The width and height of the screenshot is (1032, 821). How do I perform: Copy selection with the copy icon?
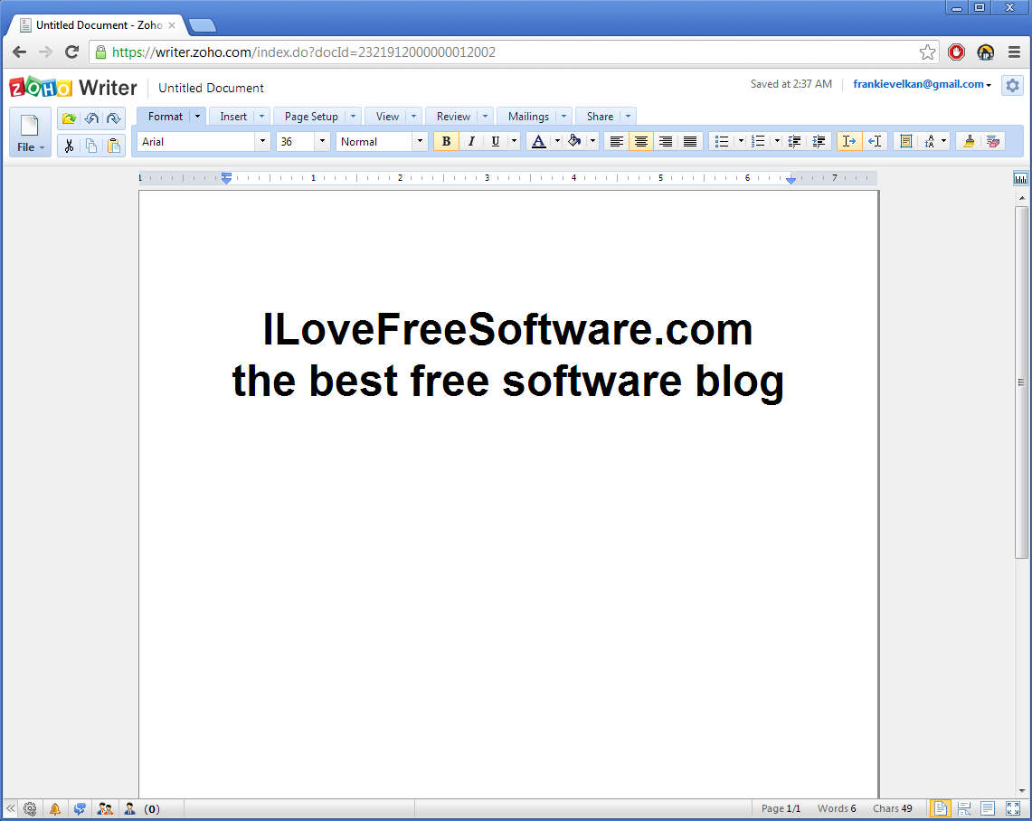tap(91, 145)
